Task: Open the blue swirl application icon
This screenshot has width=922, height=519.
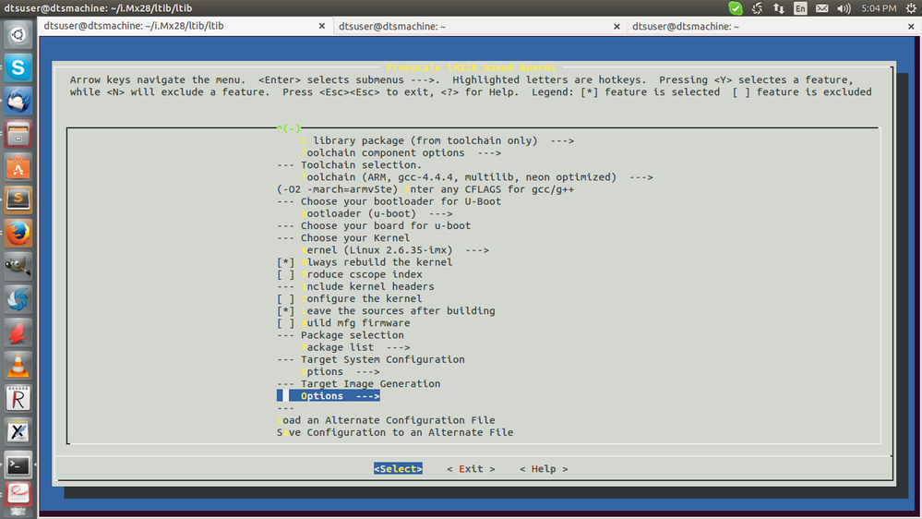Action: 18,299
